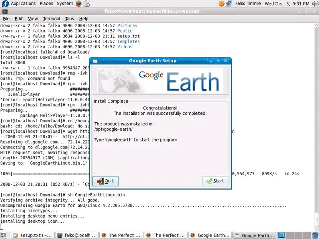The width and height of the screenshot is (319, 239).
Task: Open the Applications menu
Action: click(x=23, y=4)
